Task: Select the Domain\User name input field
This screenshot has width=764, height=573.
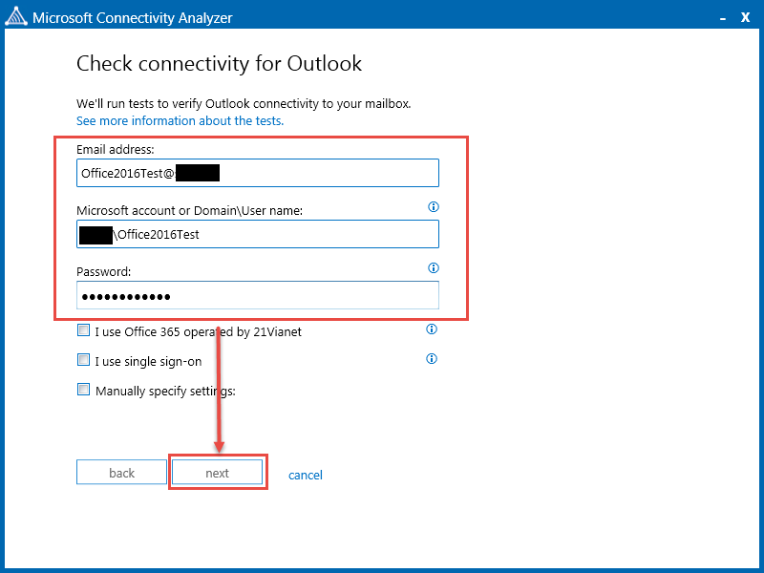Action: 258,234
